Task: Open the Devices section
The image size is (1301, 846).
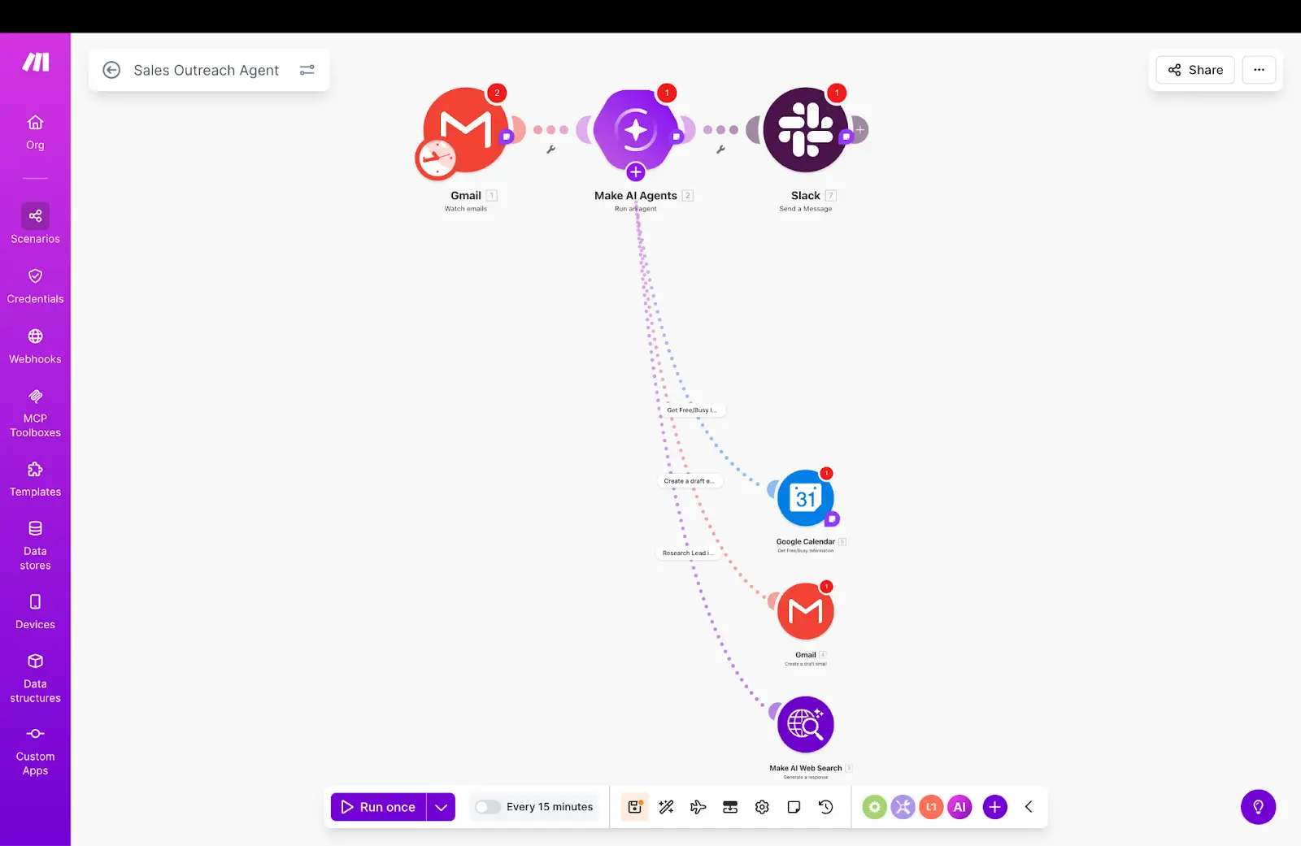Action: pyautogui.click(x=35, y=612)
